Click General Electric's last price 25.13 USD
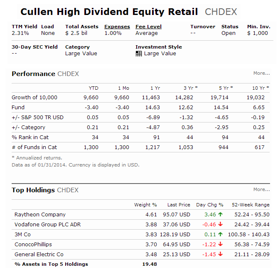 pos(177,254)
